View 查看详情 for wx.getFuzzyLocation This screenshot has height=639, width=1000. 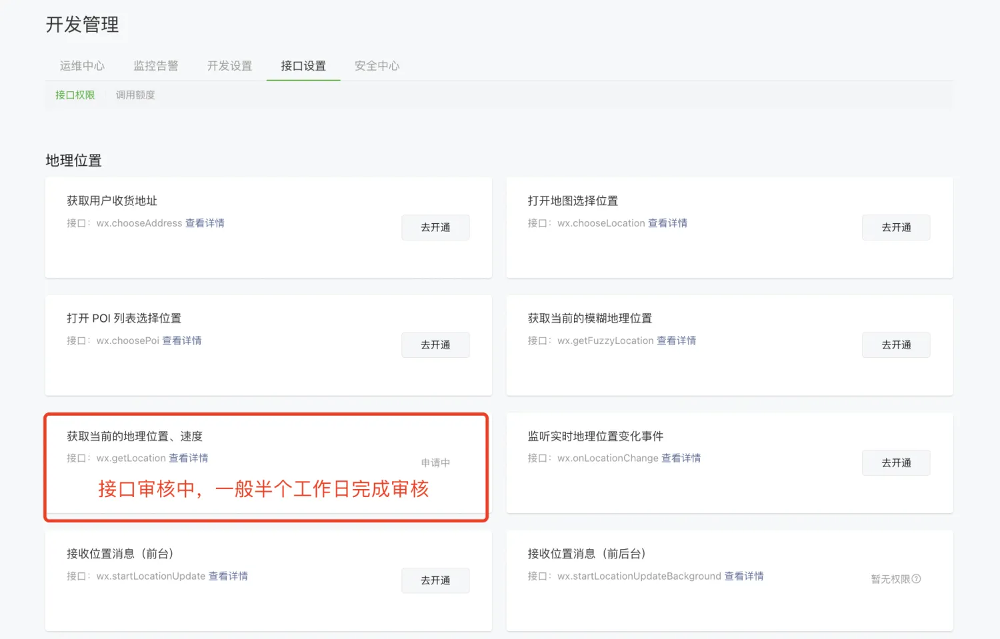(x=676, y=340)
